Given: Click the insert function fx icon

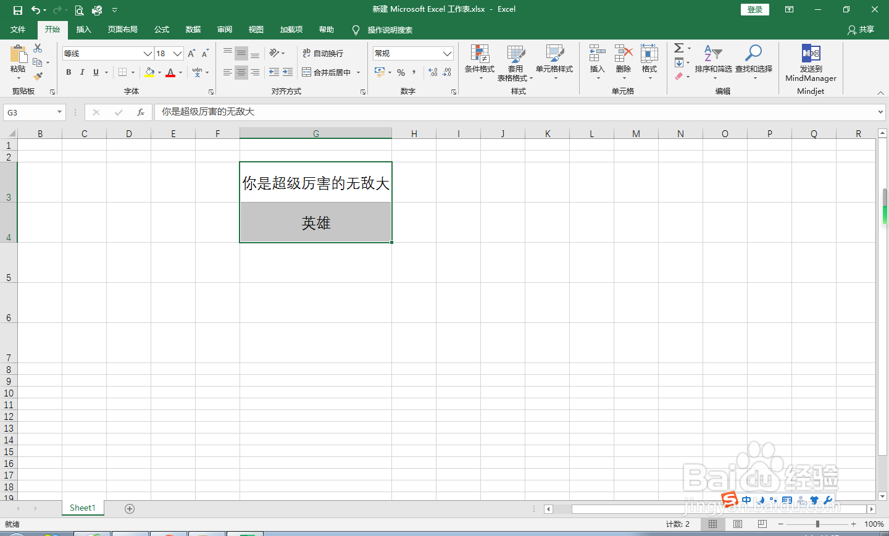Looking at the screenshot, I should pos(141,112).
